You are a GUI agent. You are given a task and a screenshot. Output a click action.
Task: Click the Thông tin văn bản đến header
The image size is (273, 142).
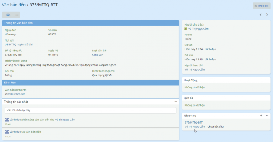tap(90, 23)
